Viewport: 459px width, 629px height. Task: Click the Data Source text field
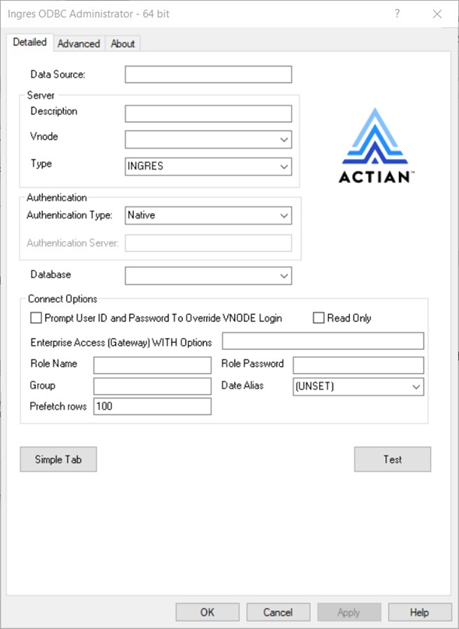[208, 75]
